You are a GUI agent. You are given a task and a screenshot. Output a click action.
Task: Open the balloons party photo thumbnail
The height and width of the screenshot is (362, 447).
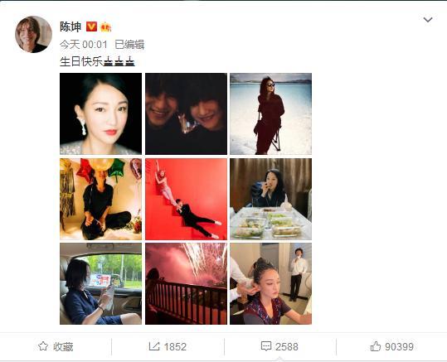pyautogui.click(x=100, y=199)
